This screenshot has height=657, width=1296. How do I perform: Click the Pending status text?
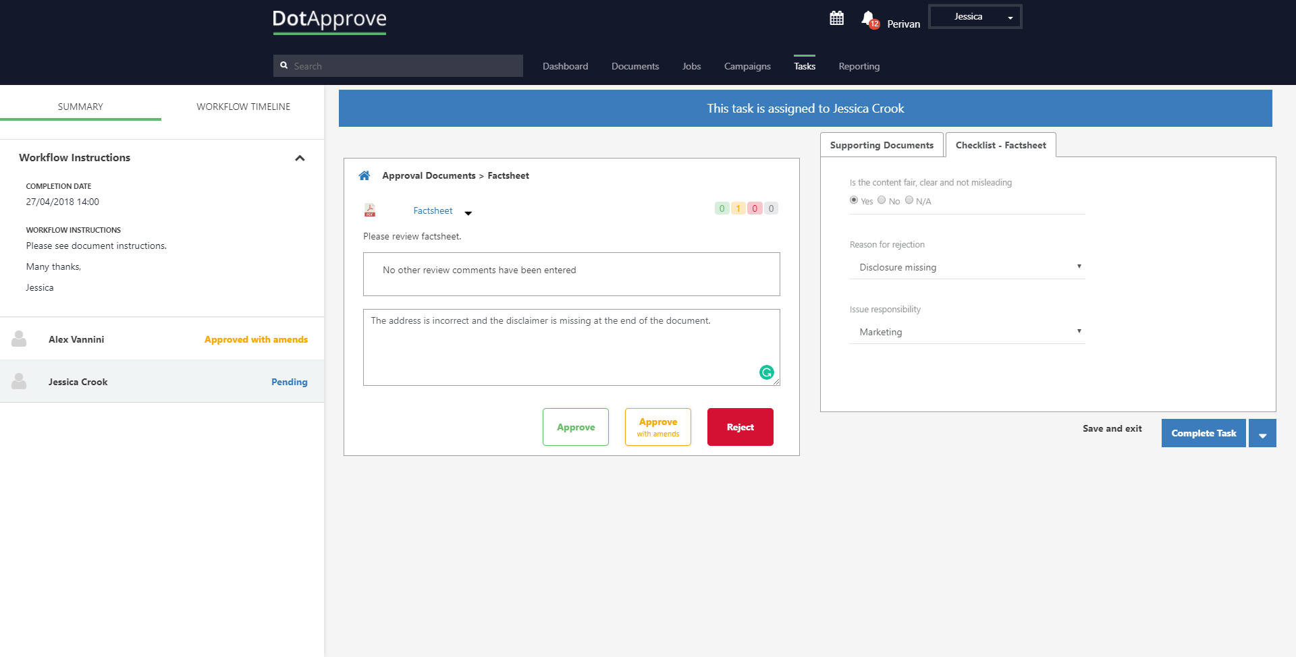[289, 382]
